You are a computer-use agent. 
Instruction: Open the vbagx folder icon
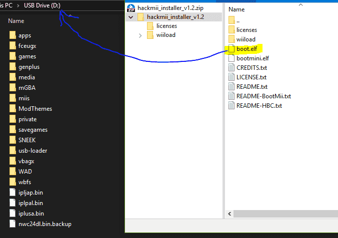[x=12, y=161]
